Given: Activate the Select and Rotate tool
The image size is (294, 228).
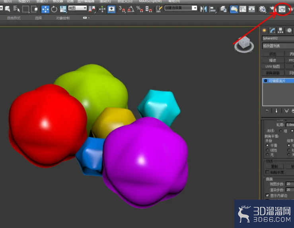Looking at the screenshot, I should [x=54, y=9].
